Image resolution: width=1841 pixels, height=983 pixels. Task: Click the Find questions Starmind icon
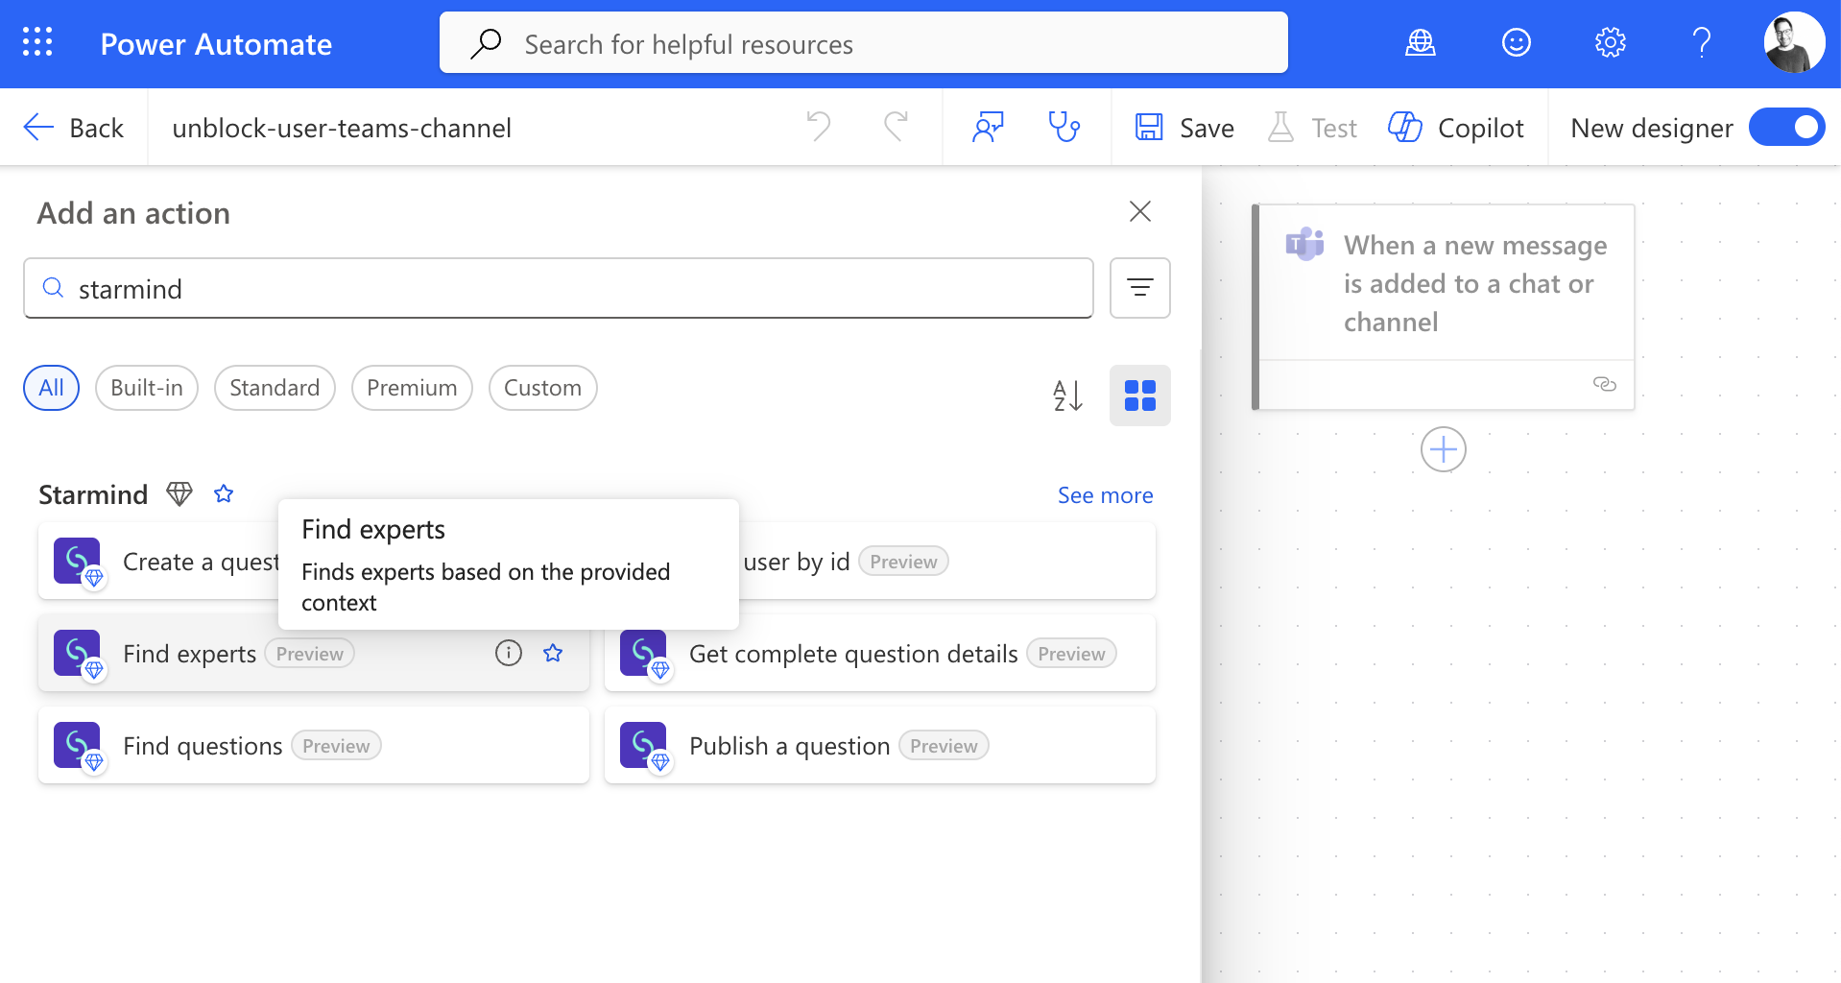pyautogui.click(x=78, y=746)
